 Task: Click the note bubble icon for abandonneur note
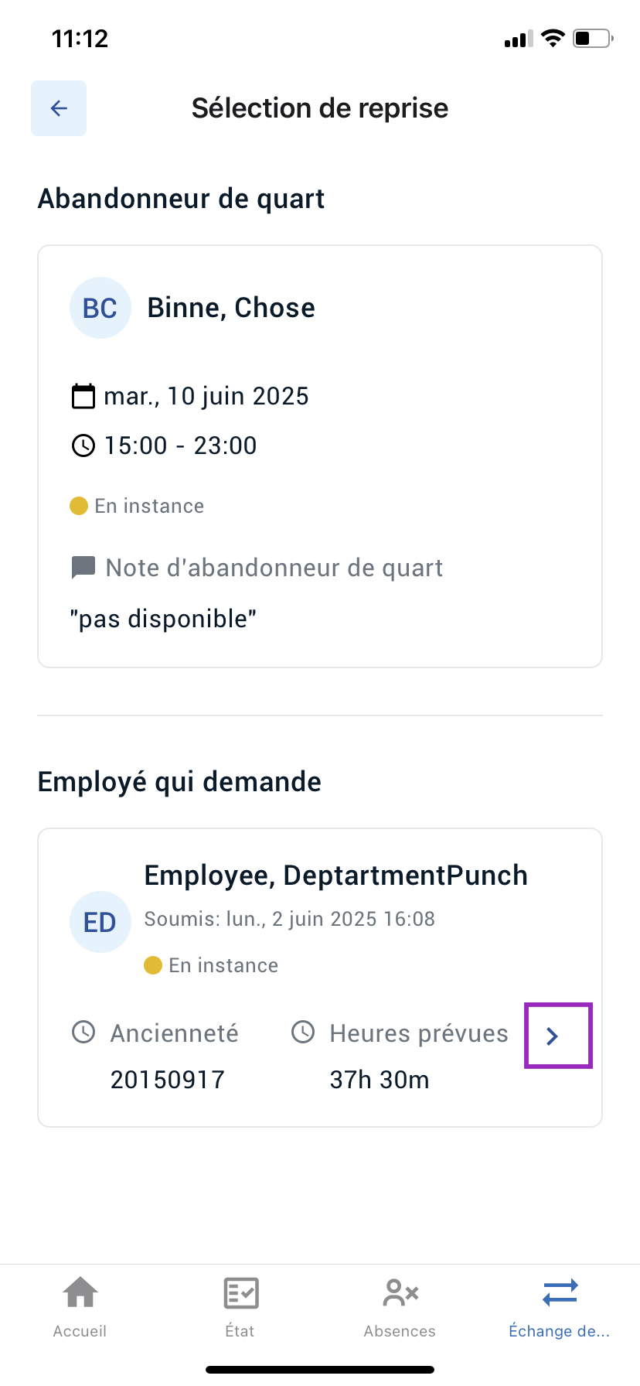83,568
